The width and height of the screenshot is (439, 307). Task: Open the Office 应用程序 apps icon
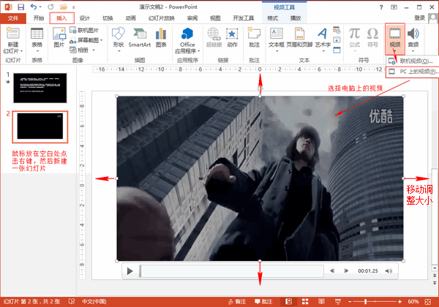tap(187, 40)
